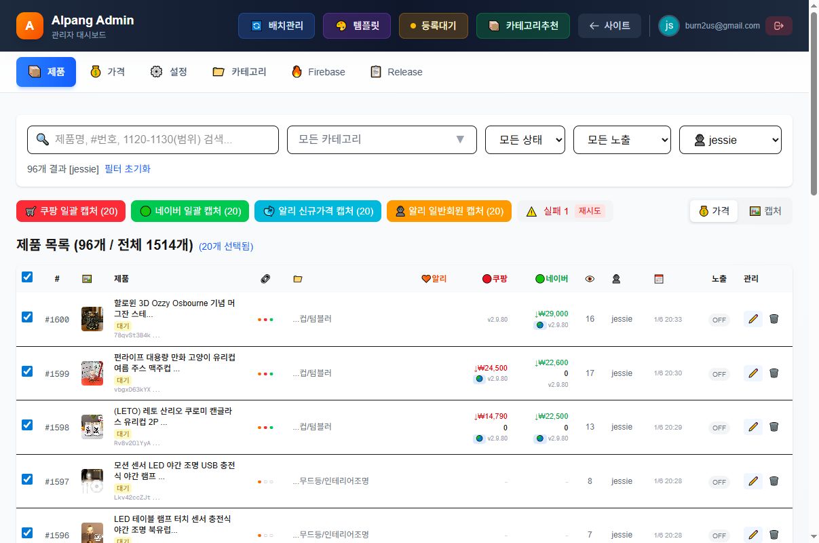Open the jessie user filter dropdown

(x=730, y=139)
